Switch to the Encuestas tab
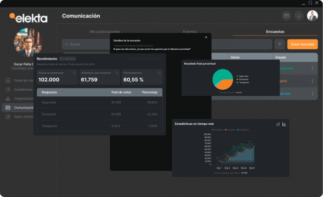This screenshot has height=197, width=323. (275, 32)
